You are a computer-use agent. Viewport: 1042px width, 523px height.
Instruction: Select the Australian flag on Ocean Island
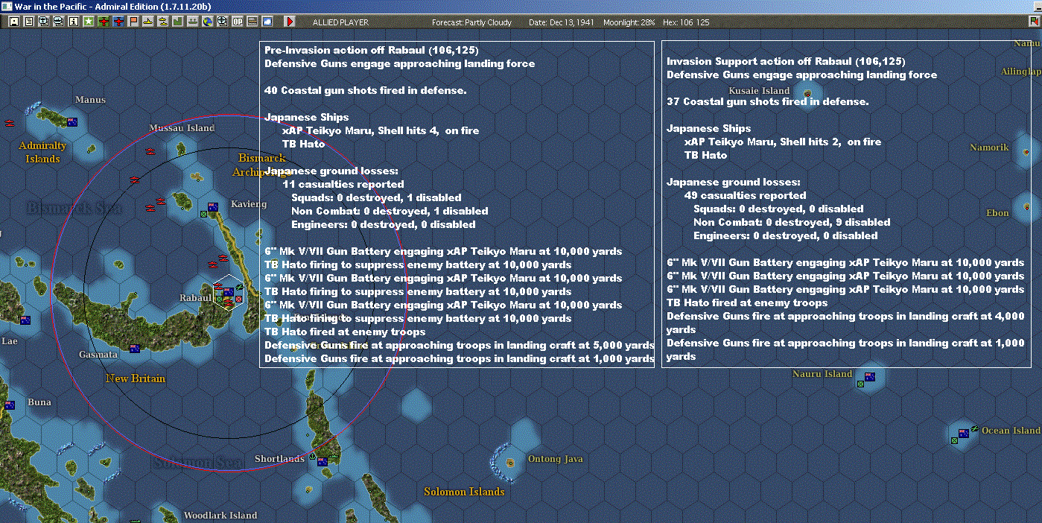click(963, 434)
